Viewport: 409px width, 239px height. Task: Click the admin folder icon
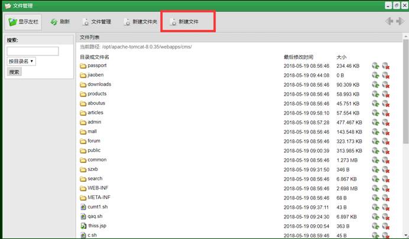tap(83, 122)
